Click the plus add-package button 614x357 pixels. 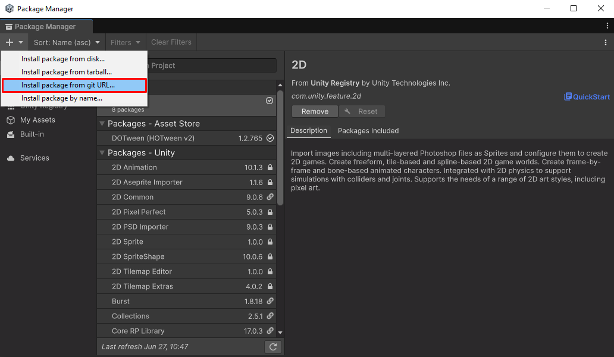pos(10,42)
